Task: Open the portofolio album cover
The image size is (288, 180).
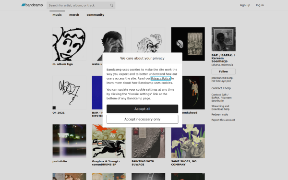Action: [x=69, y=141]
